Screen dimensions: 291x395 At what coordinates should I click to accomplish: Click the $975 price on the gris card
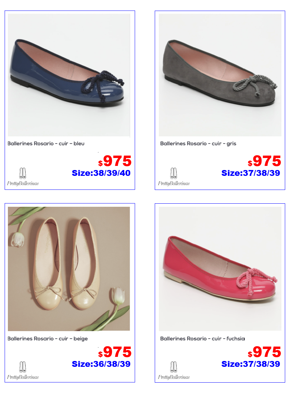264,161
